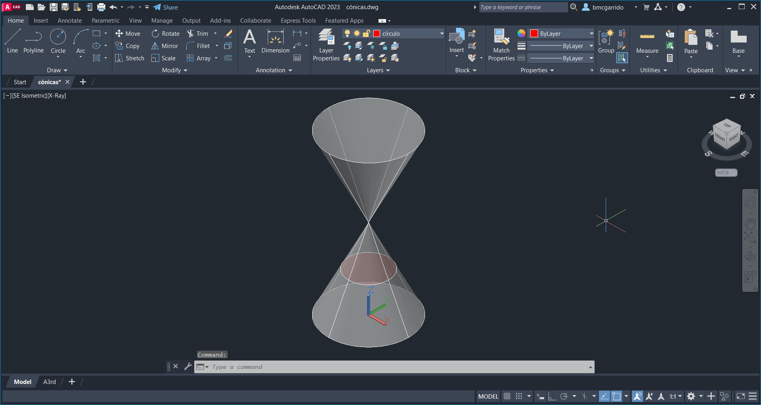Click the Rotate tool
The image size is (761, 405).
[x=166, y=34]
